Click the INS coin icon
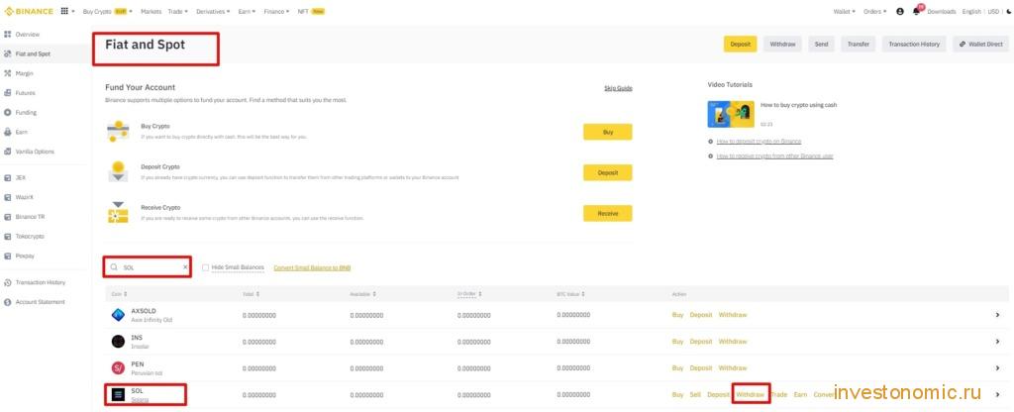1014x412 pixels. coord(118,342)
